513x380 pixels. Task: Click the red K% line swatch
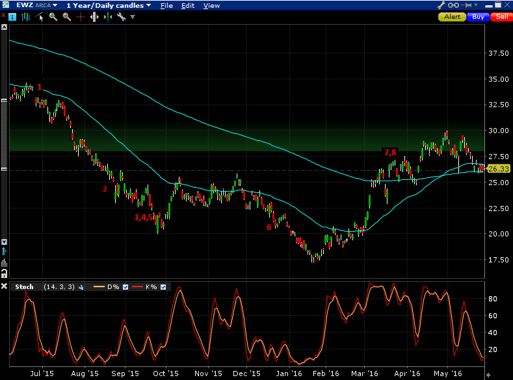tap(137, 287)
